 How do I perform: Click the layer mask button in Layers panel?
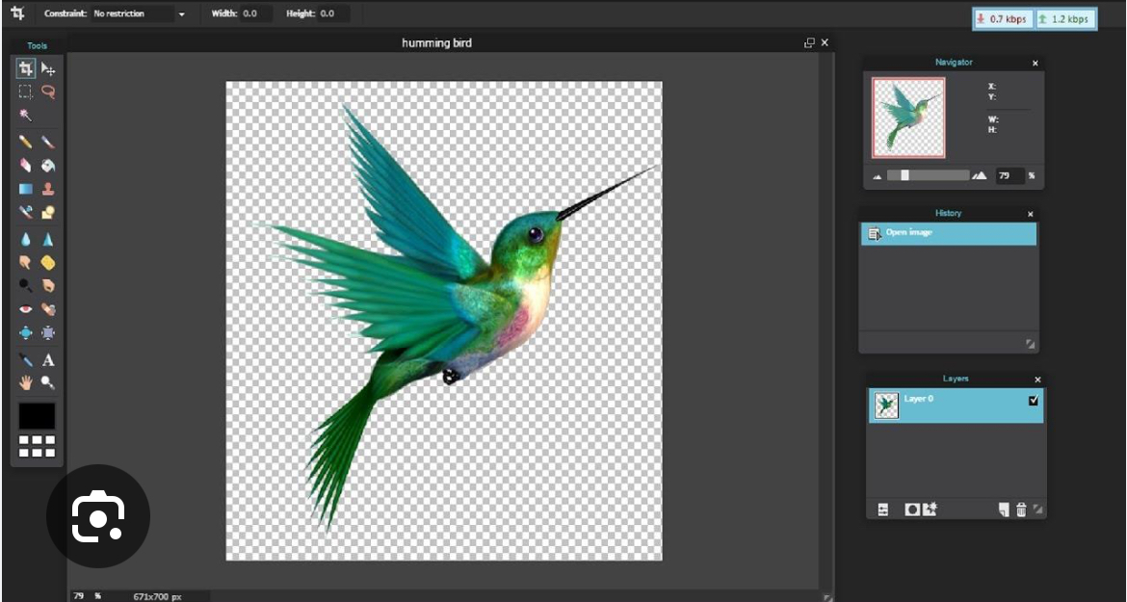pyautogui.click(x=912, y=510)
